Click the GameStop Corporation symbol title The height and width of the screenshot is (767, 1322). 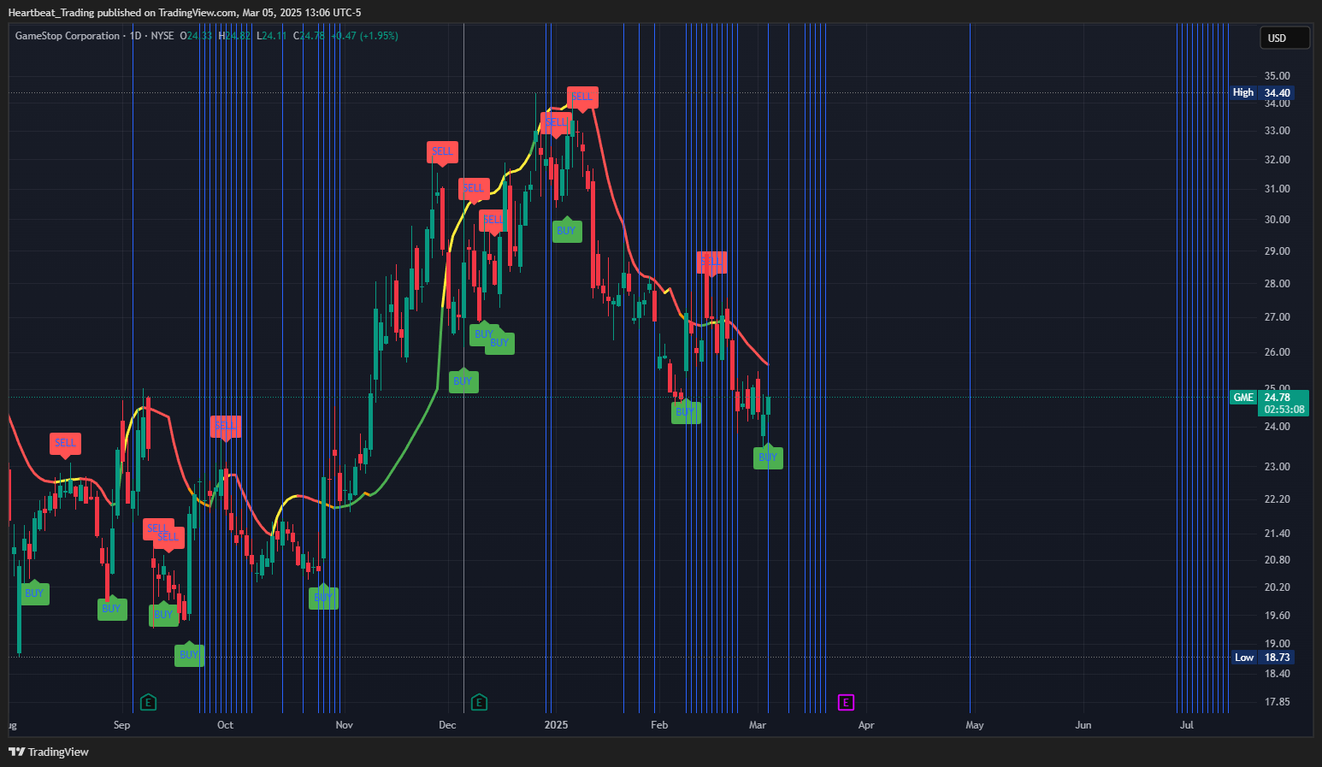68,36
